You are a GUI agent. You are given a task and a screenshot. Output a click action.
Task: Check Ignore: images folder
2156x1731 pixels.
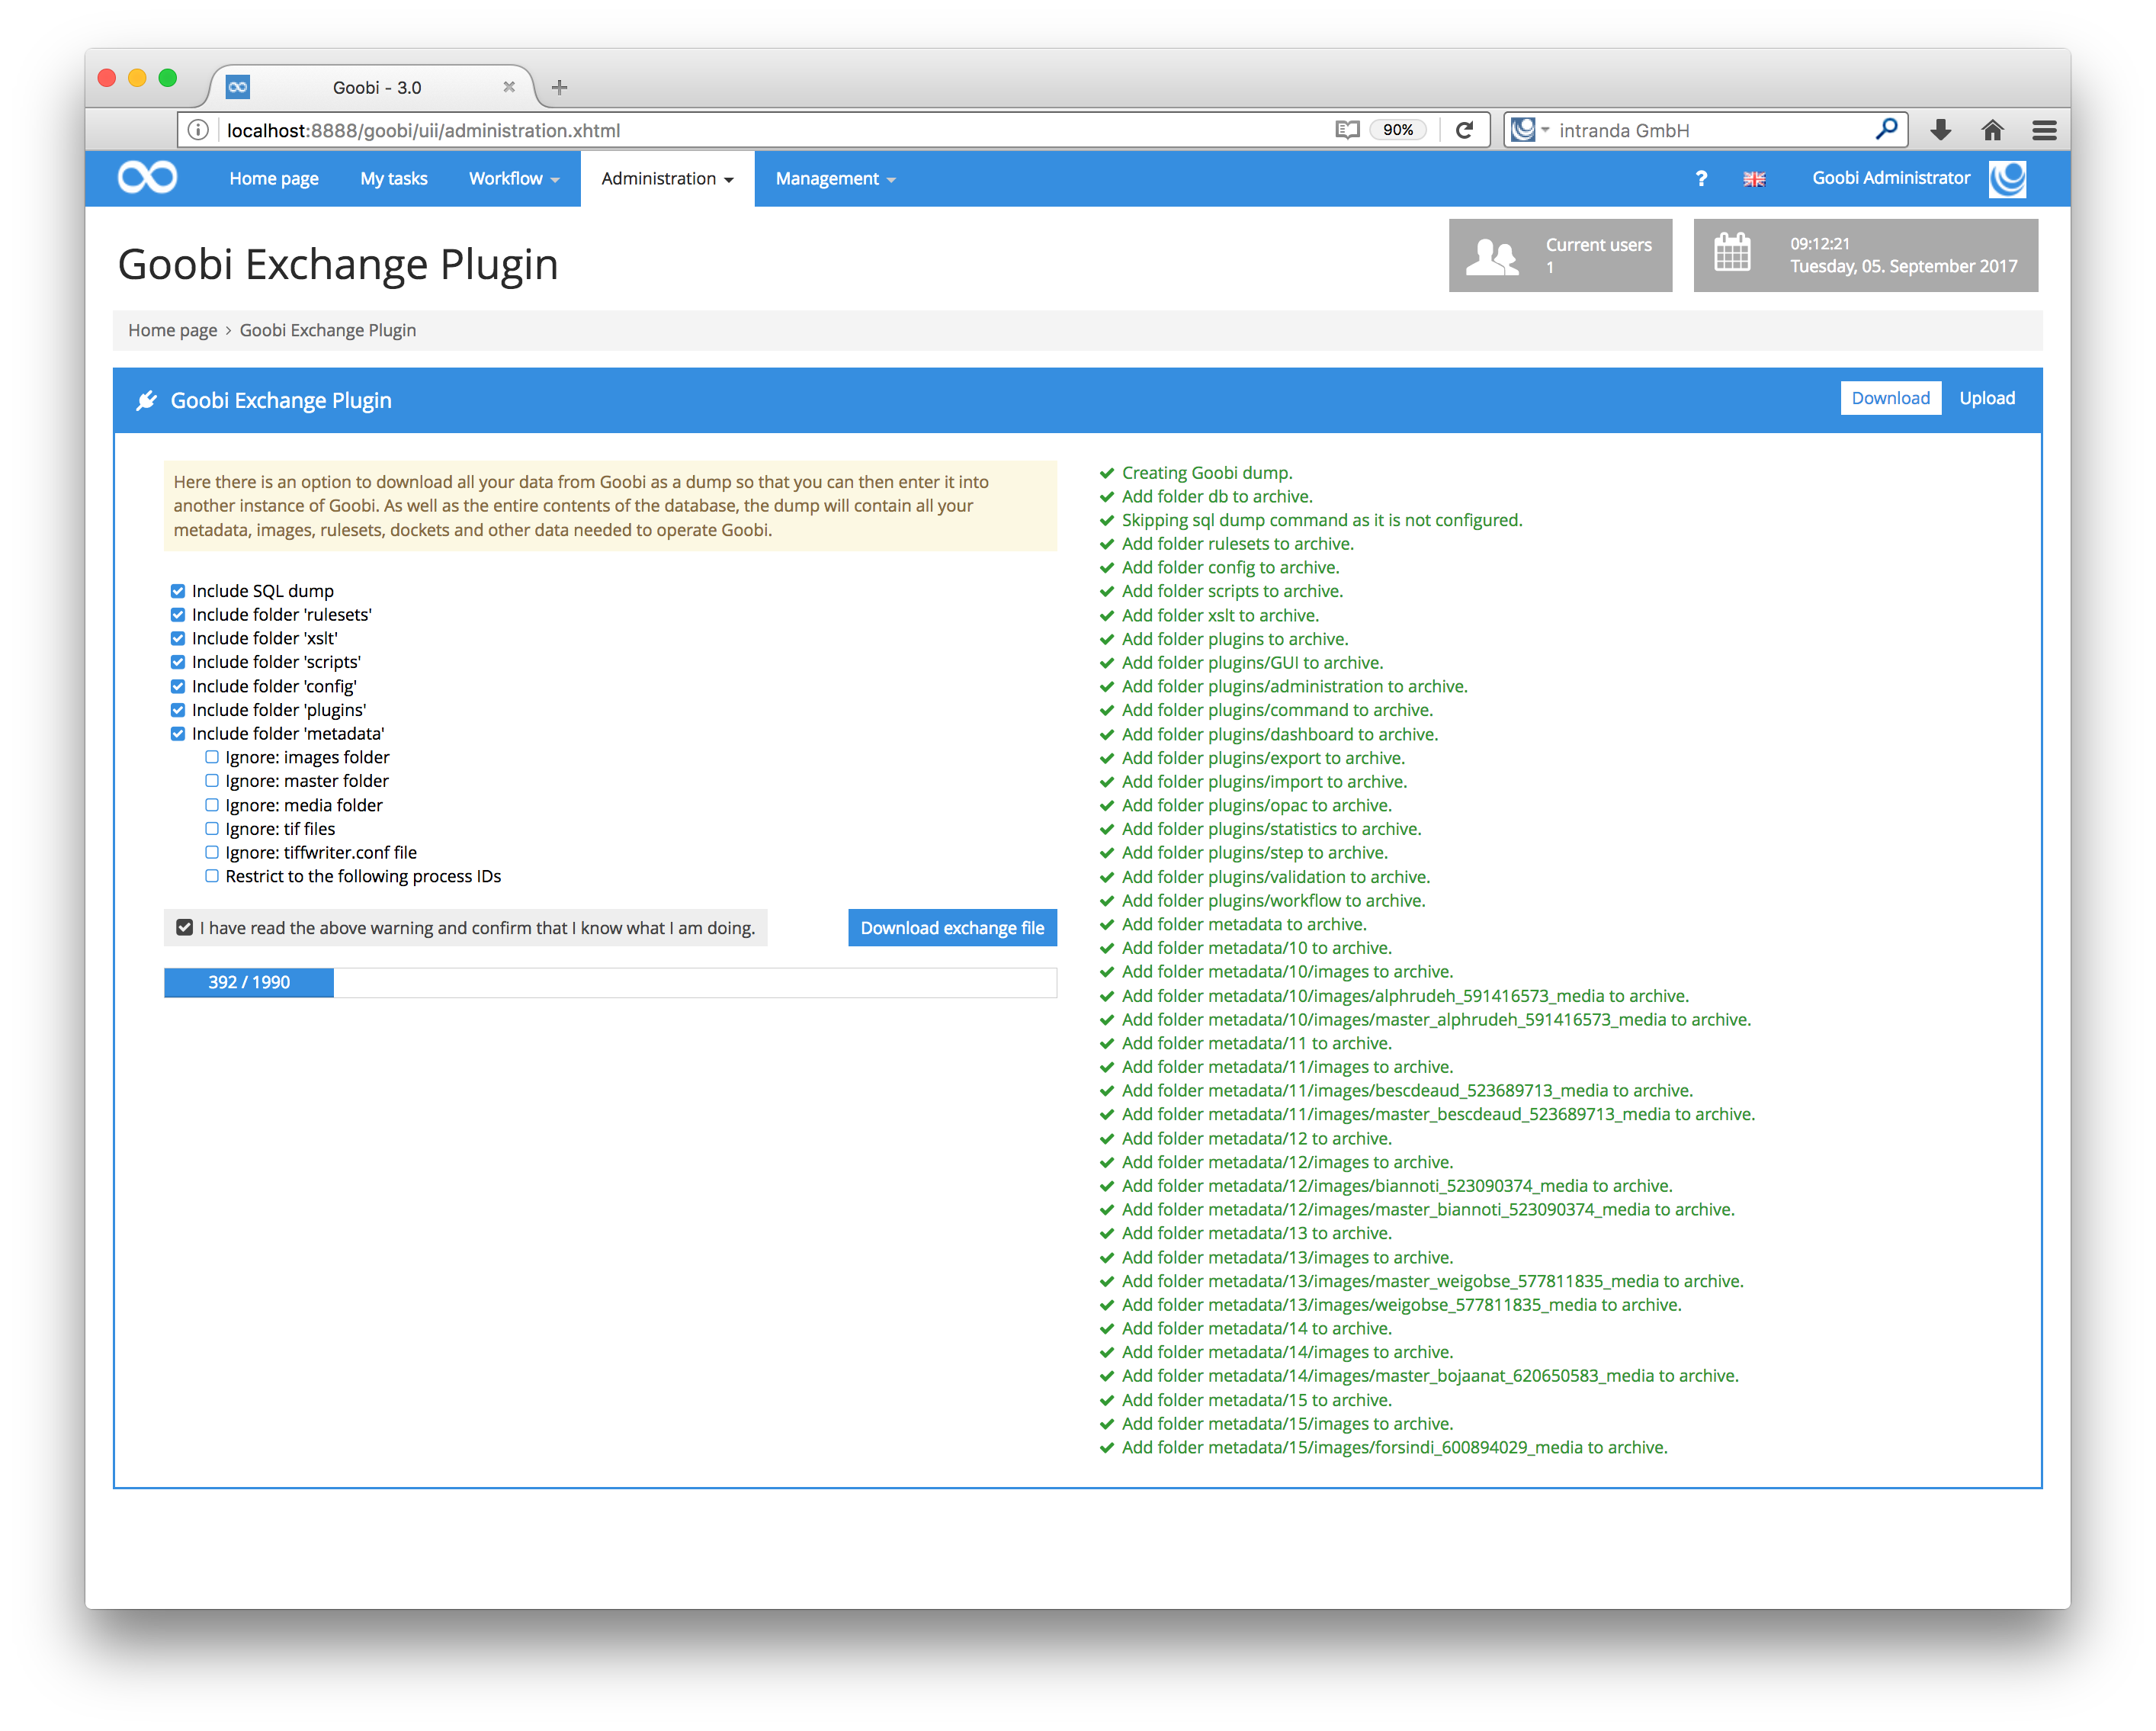(x=212, y=757)
